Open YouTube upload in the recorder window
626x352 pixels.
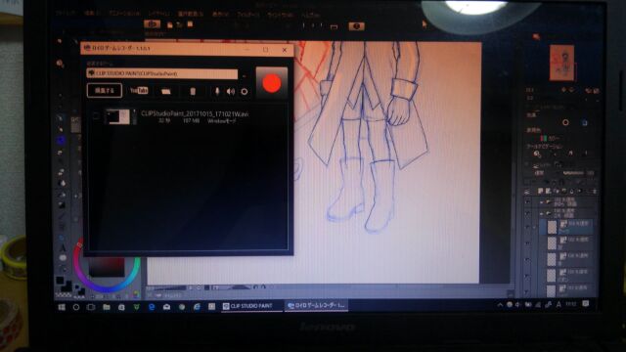point(139,91)
